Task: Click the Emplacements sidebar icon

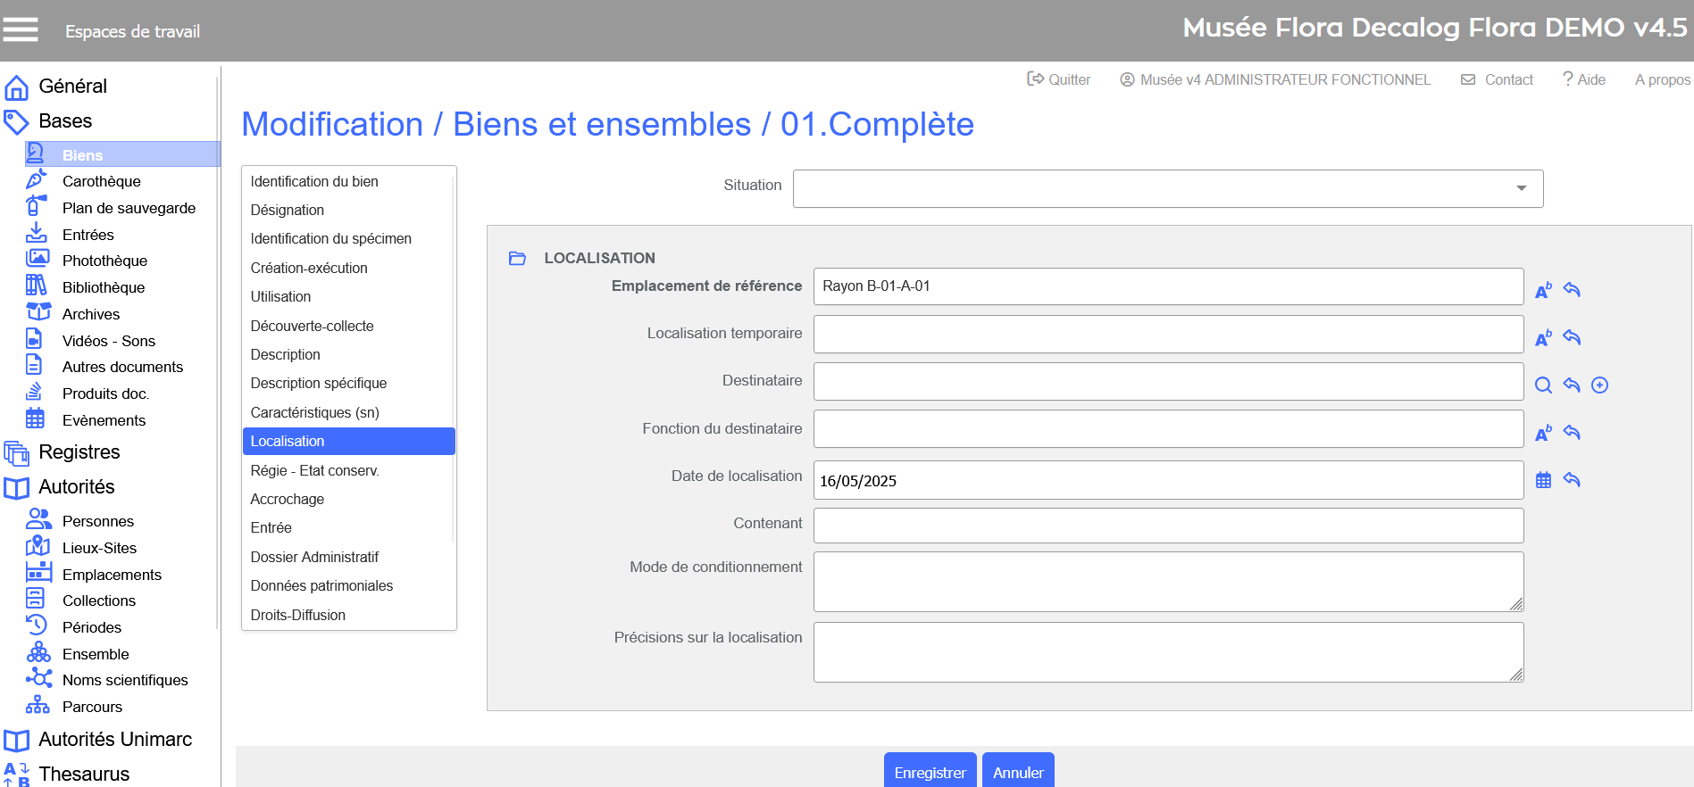Action: 38,573
